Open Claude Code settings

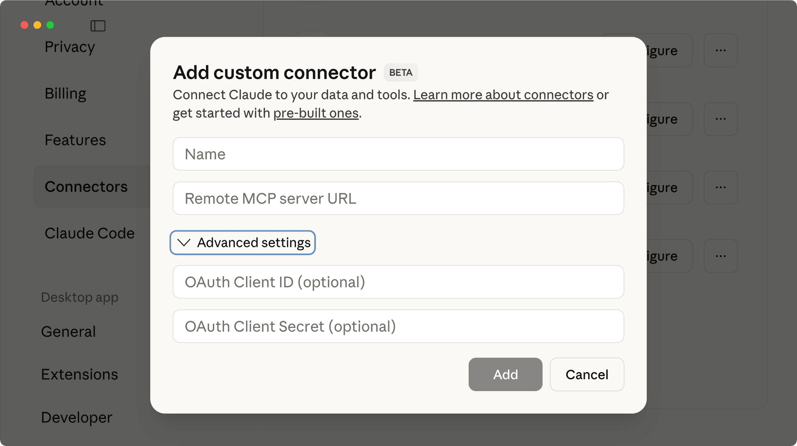(x=90, y=234)
